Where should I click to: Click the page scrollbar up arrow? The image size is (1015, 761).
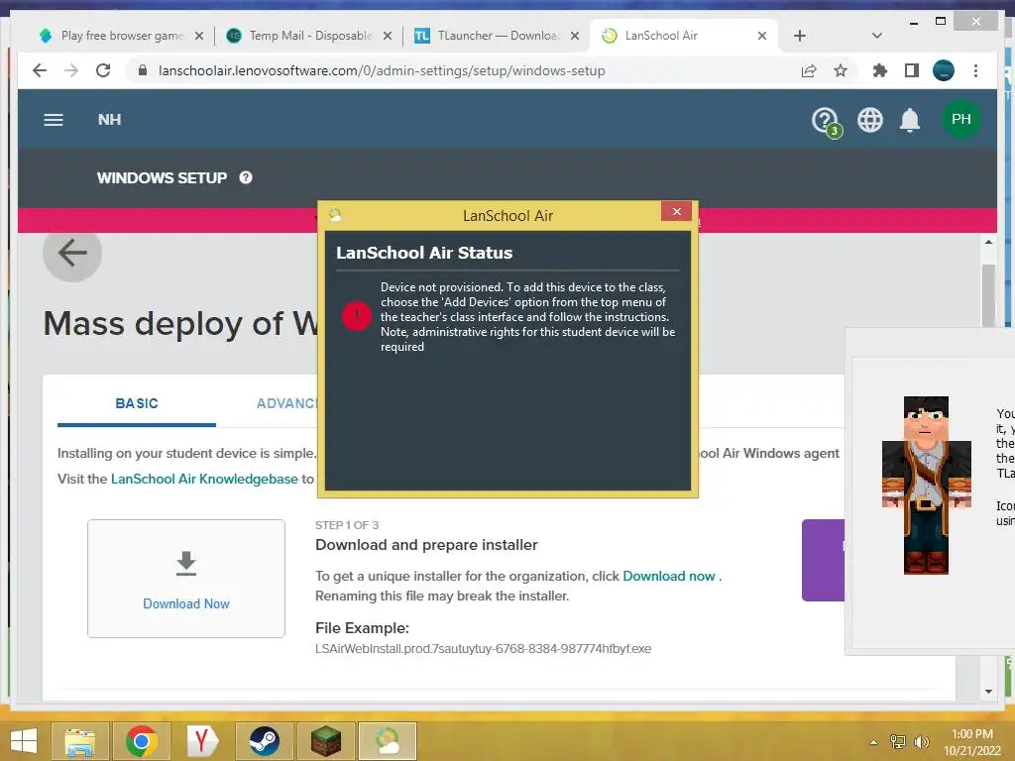point(988,242)
